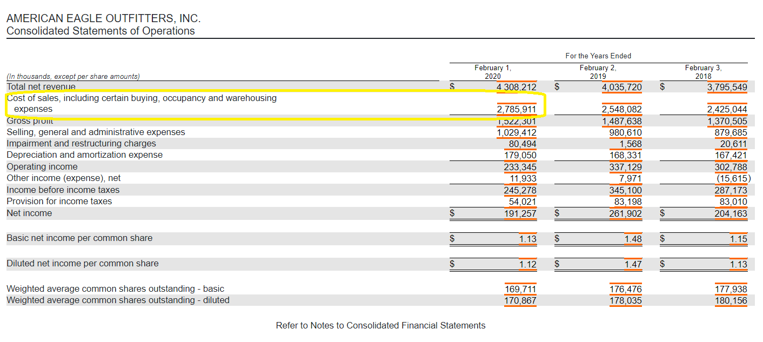Click Basic net income per share 1.48
Viewport: 763px width, 342px height.
633,239
